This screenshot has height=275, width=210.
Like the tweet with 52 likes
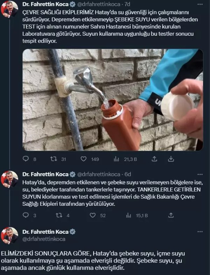coord(93,215)
